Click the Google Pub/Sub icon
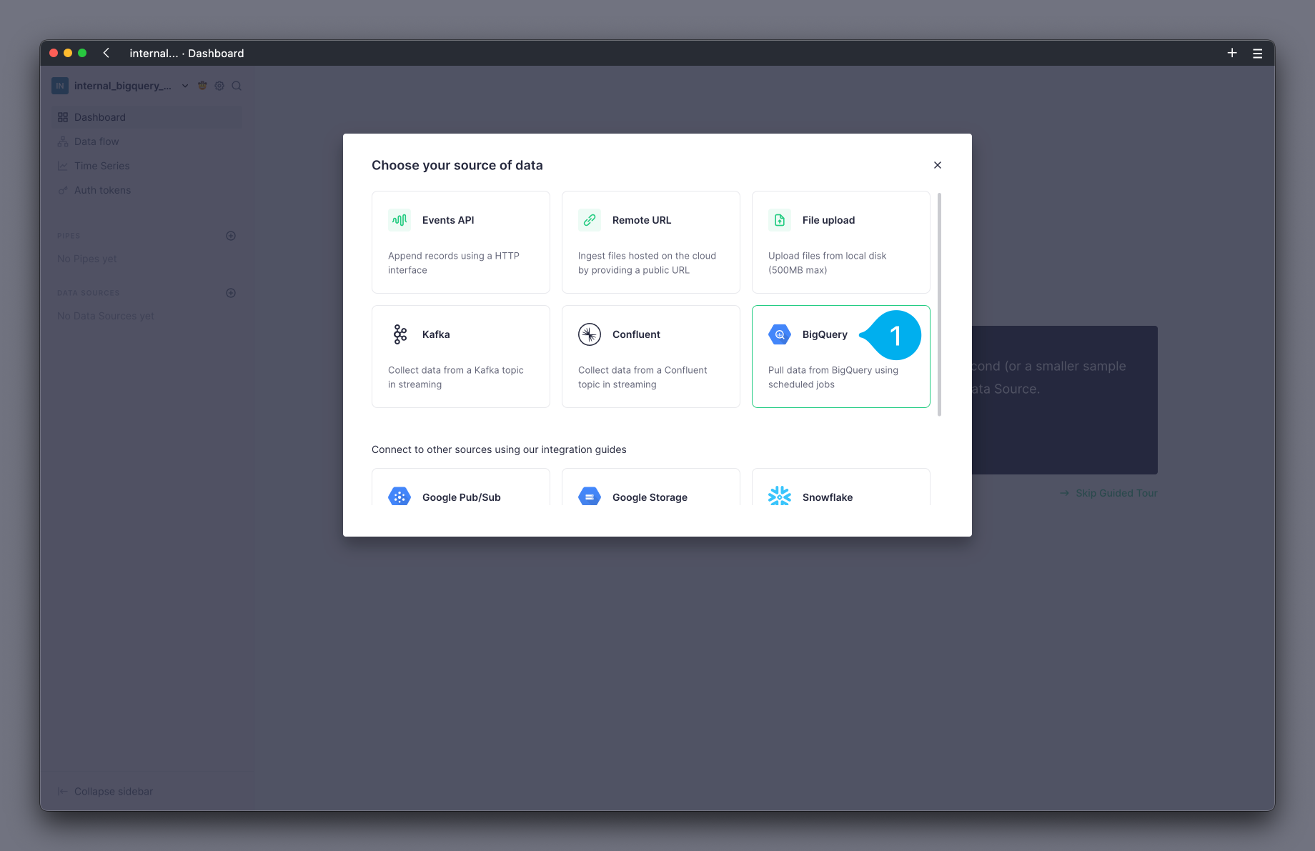This screenshot has width=1315, height=851. point(400,496)
